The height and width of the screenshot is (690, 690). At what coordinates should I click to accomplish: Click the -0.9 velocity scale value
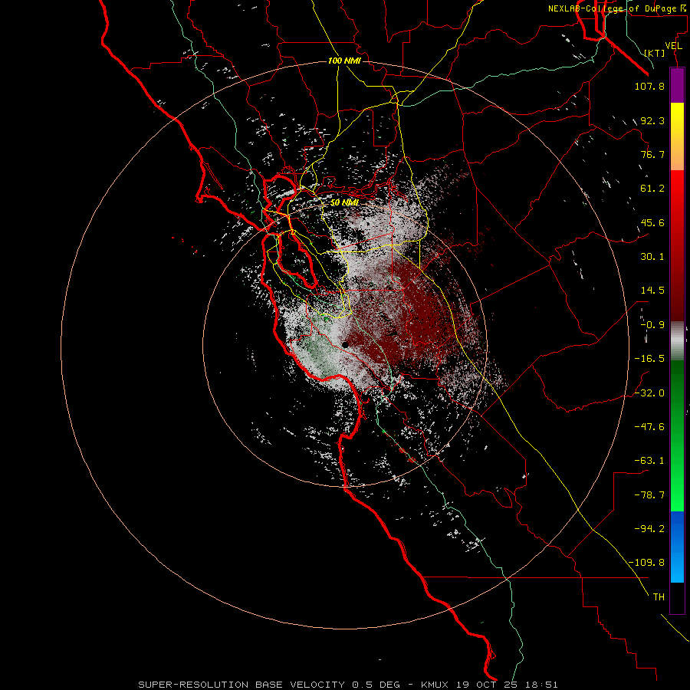[x=652, y=325]
